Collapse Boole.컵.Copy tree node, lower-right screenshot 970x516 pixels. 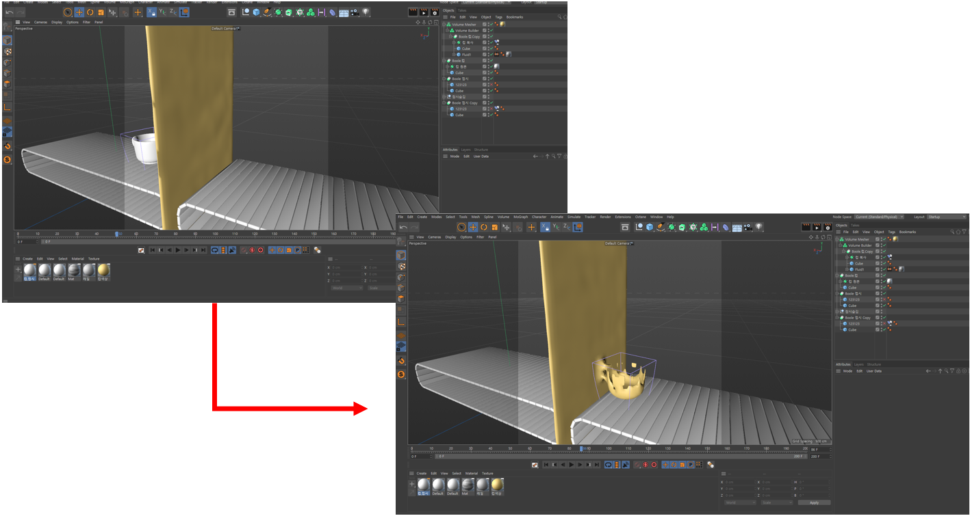[x=843, y=252]
